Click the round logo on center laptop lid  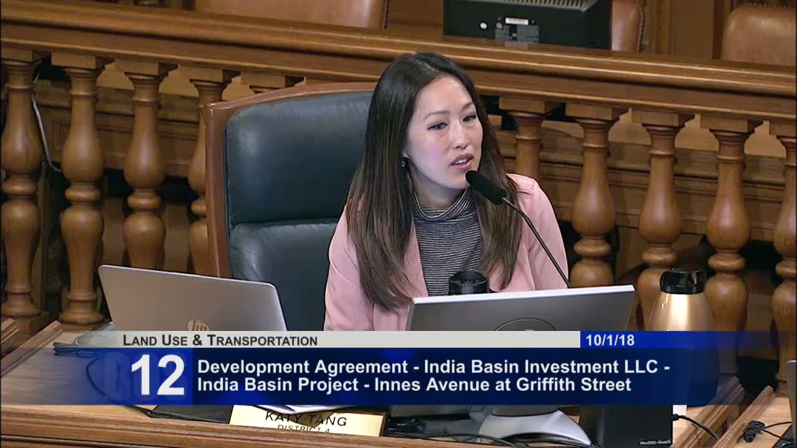[525, 325]
